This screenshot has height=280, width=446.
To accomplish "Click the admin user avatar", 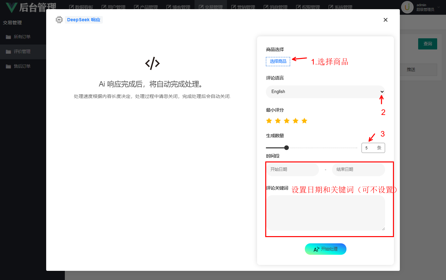I will click(x=407, y=7).
